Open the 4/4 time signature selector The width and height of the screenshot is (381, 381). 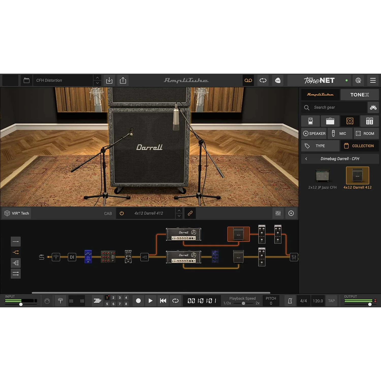[304, 301]
